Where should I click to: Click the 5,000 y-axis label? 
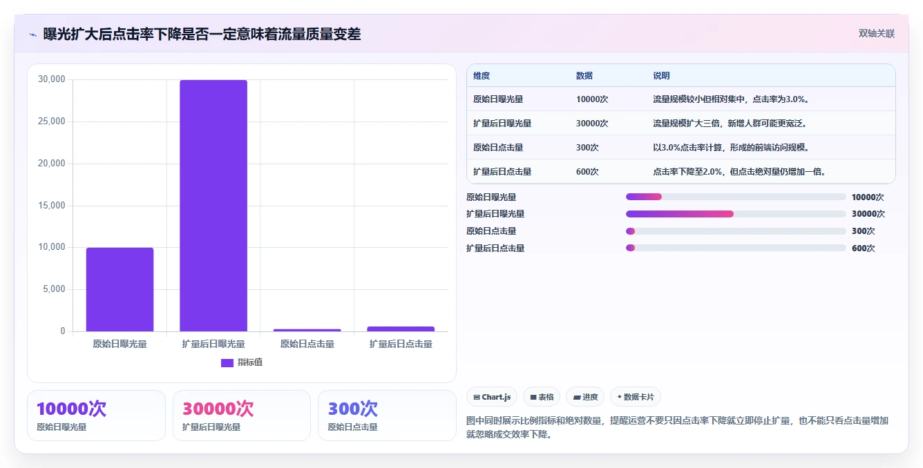[54, 289]
